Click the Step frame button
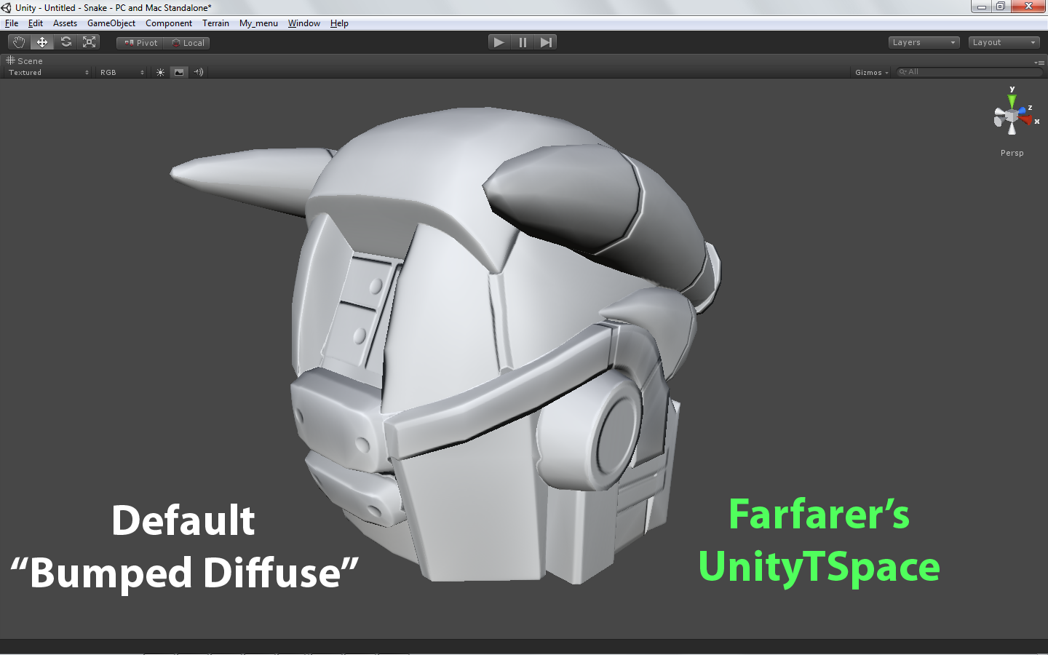1048x655 pixels. click(546, 42)
